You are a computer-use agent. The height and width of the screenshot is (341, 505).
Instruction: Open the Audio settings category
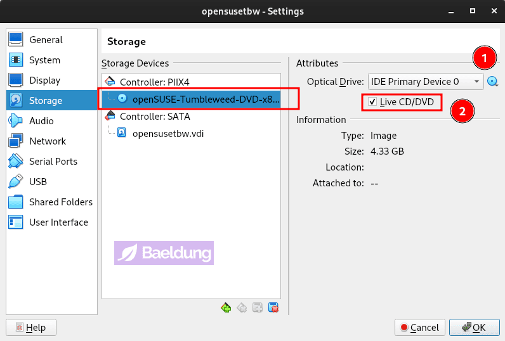(41, 121)
